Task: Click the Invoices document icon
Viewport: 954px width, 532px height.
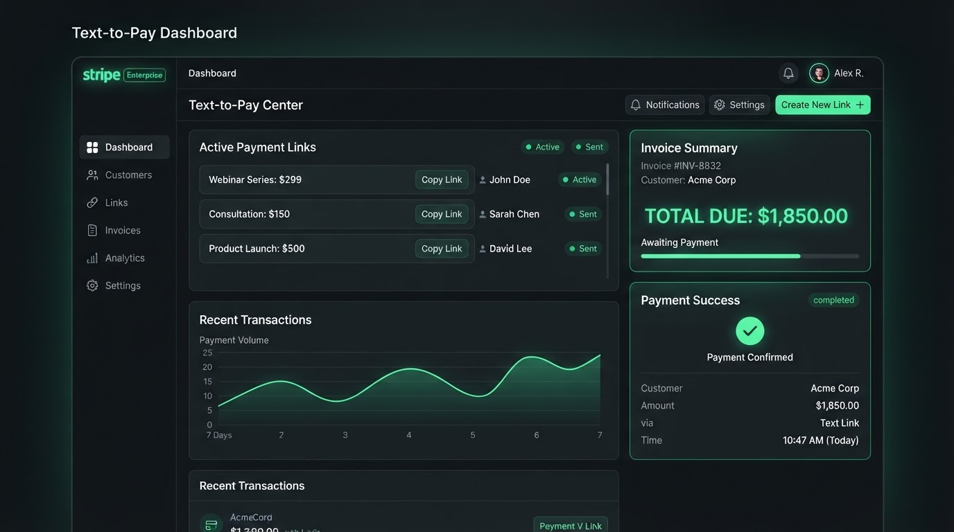Action: tap(92, 230)
